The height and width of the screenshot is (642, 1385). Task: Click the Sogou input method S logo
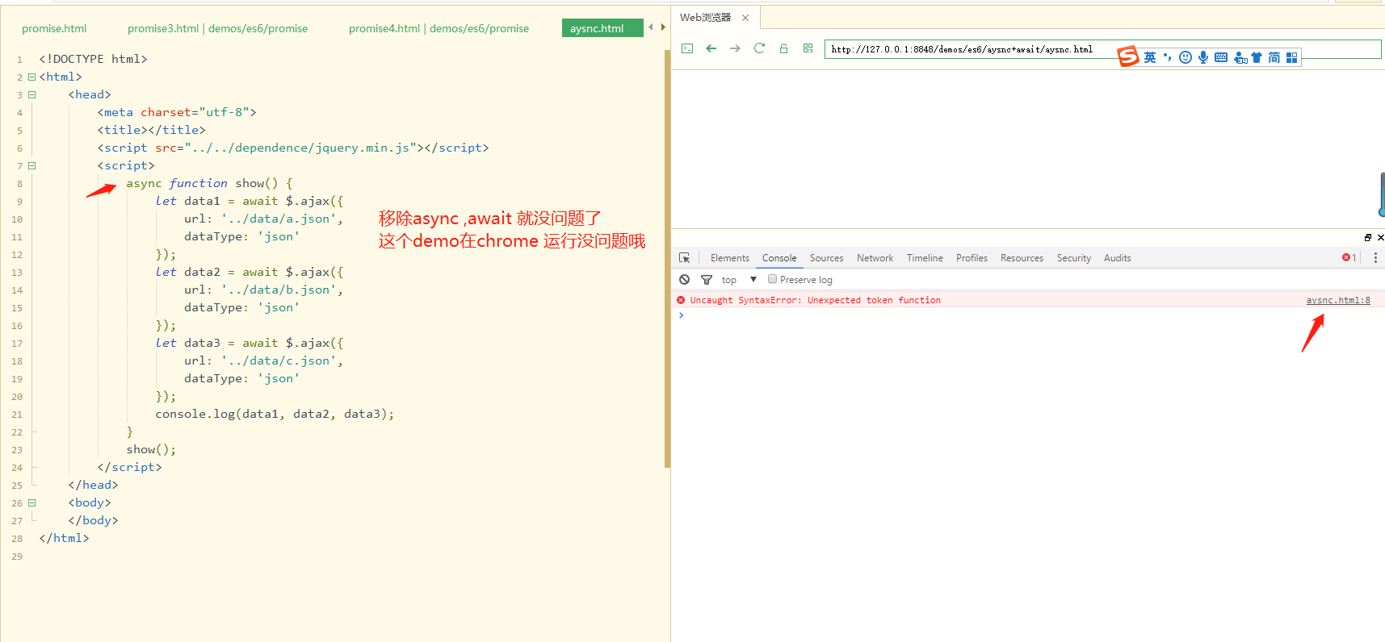point(1128,56)
